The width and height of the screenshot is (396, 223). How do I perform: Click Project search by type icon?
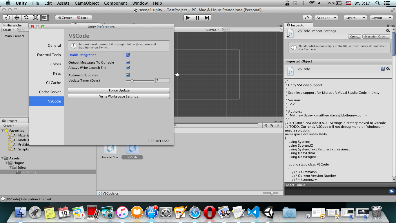266,125
